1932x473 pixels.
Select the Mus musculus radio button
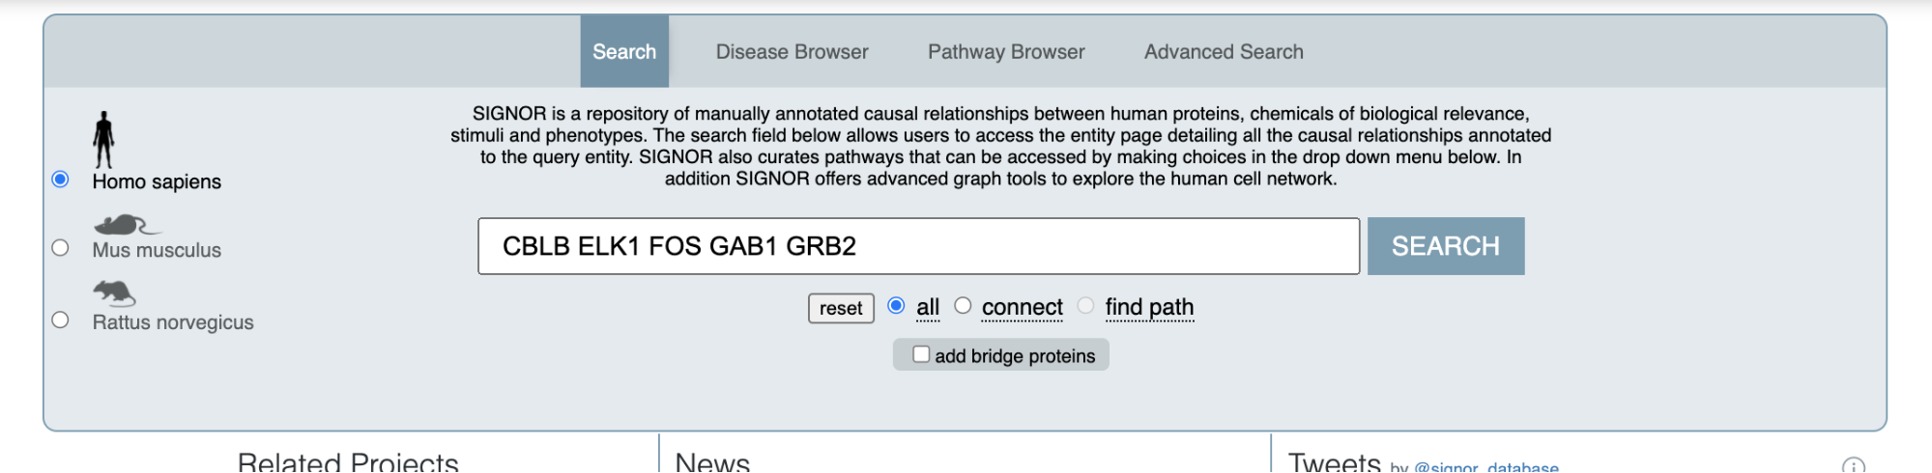pos(61,248)
